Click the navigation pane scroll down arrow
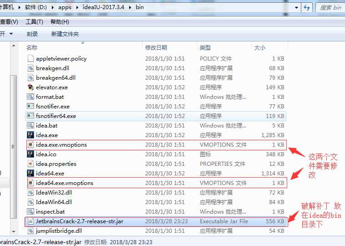 (14, 231)
